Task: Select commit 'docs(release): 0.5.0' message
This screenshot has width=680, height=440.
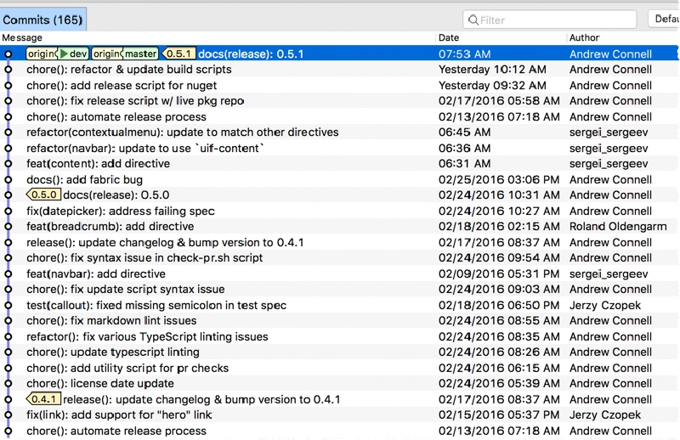Action: pos(116,195)
